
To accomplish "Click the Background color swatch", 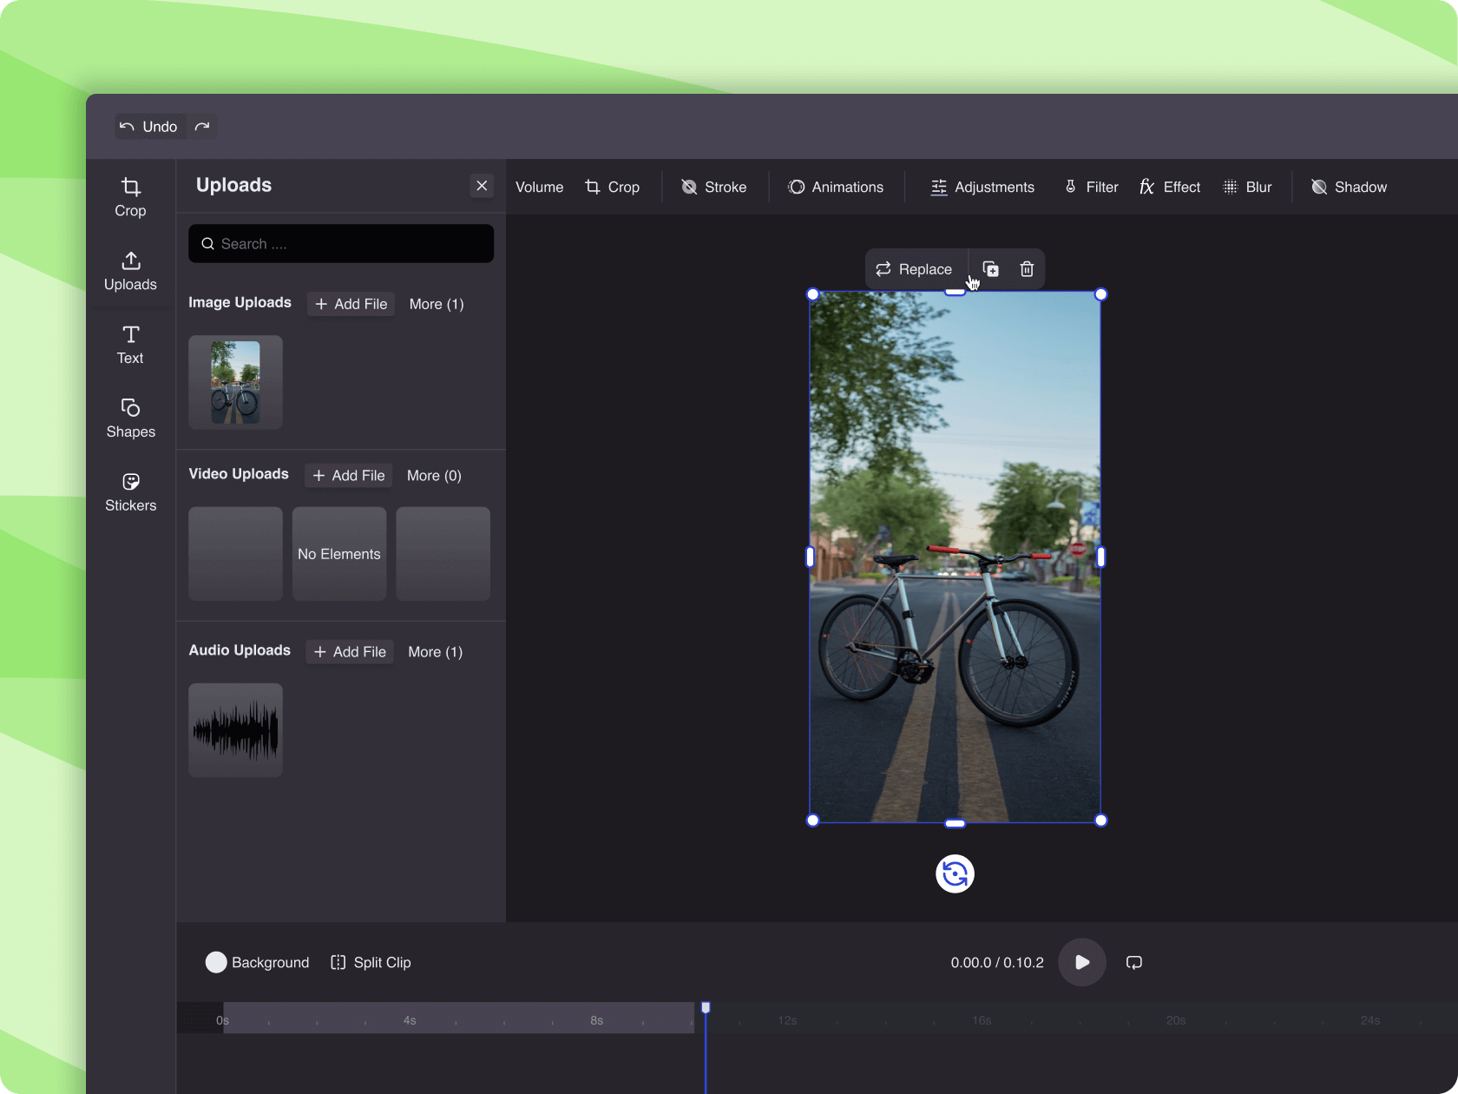I will click(x=216, y=962).
